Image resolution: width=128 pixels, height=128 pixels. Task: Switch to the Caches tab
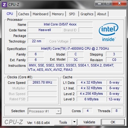coord(24,14)
